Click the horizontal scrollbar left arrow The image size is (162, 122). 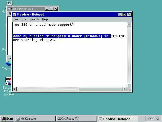pos(15,89)
